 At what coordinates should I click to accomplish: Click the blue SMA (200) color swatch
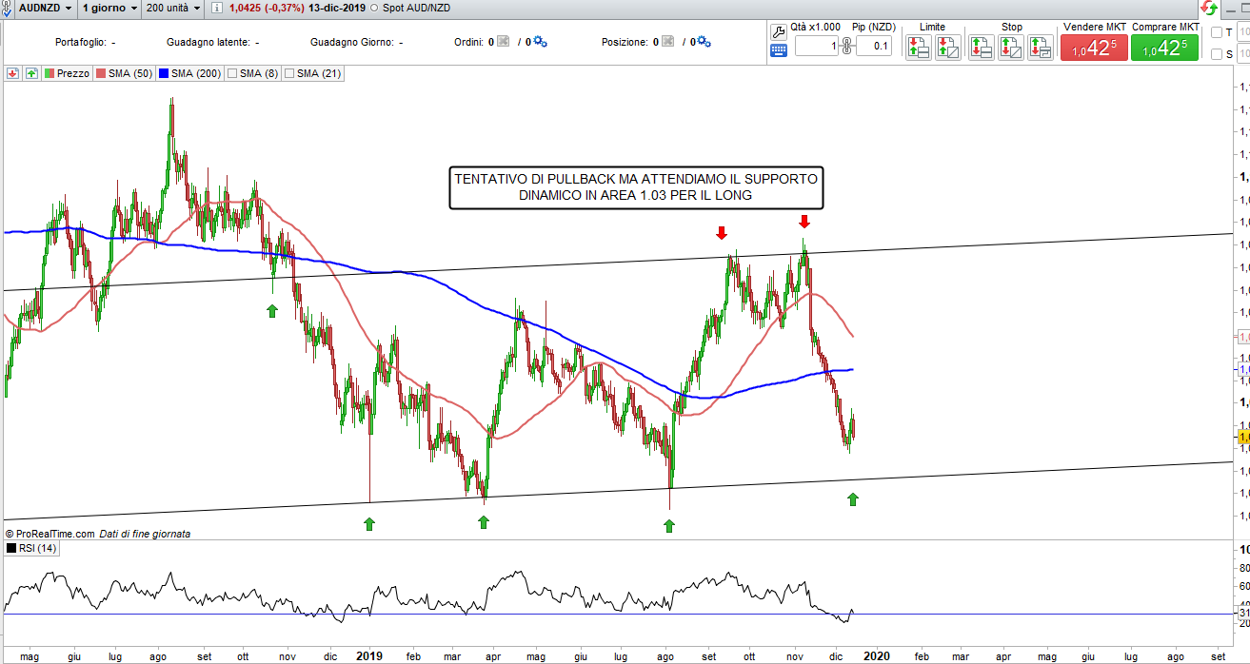tap(166, 73)
